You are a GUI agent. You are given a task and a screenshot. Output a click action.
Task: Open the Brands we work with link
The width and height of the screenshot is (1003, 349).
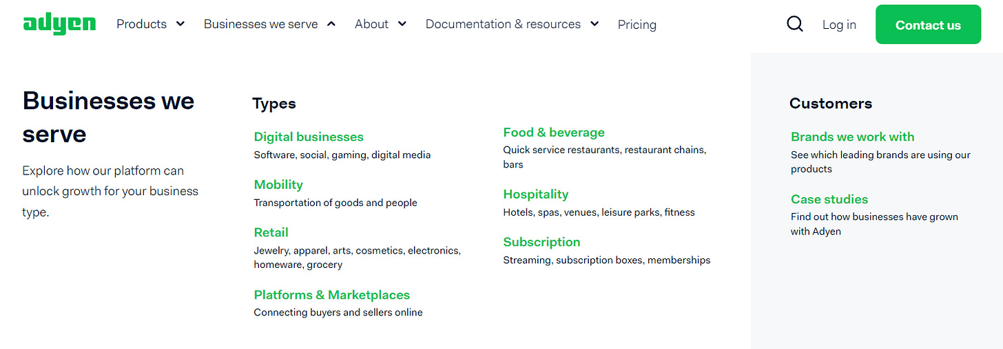click(x=853, y=137)
